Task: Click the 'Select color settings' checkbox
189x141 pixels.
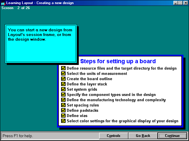Action: click(x=63, y=121)
